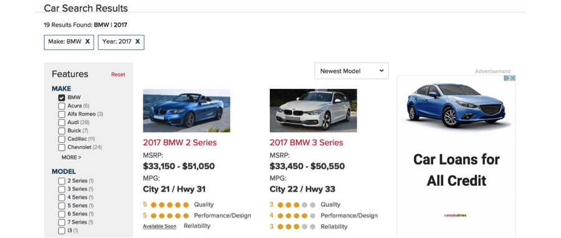Reset the Features filters
The image size is (561, 238).
click(118, 75)
